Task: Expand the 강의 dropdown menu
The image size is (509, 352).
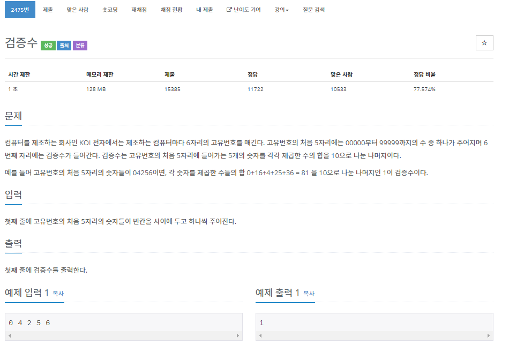Action: coord(281,10)
